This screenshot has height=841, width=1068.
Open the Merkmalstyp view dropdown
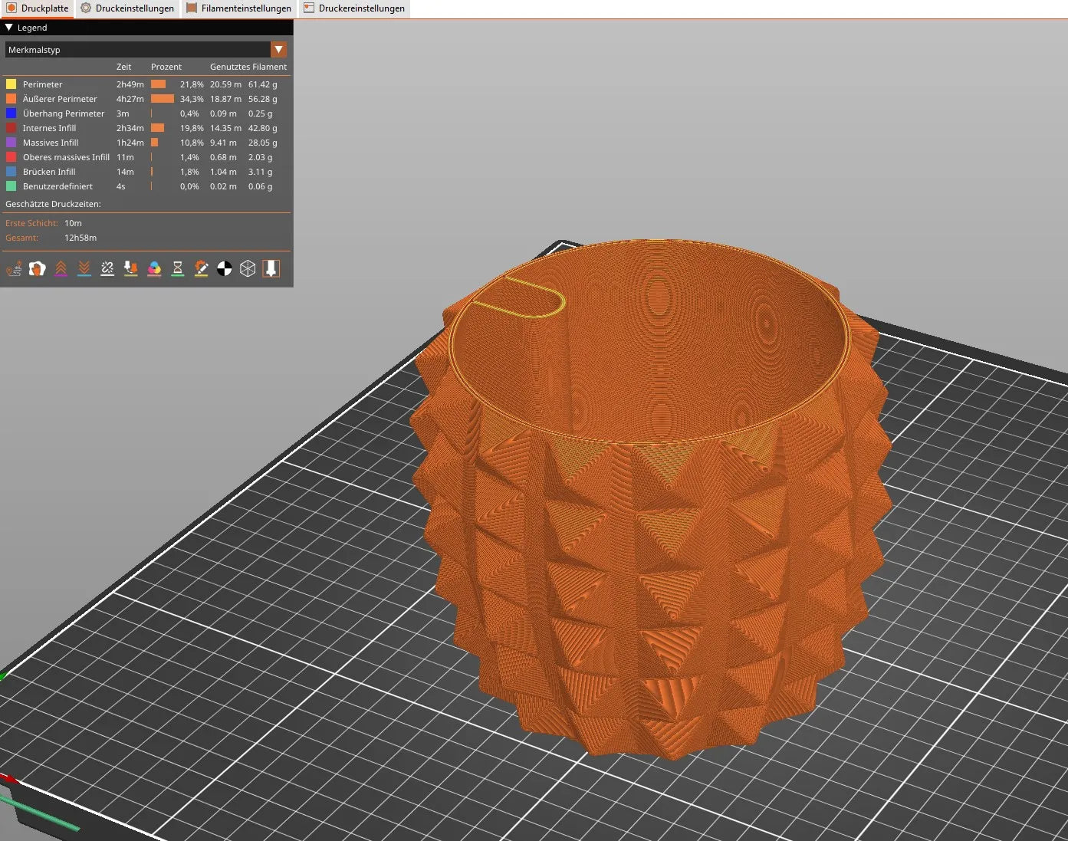coord(146,50)
